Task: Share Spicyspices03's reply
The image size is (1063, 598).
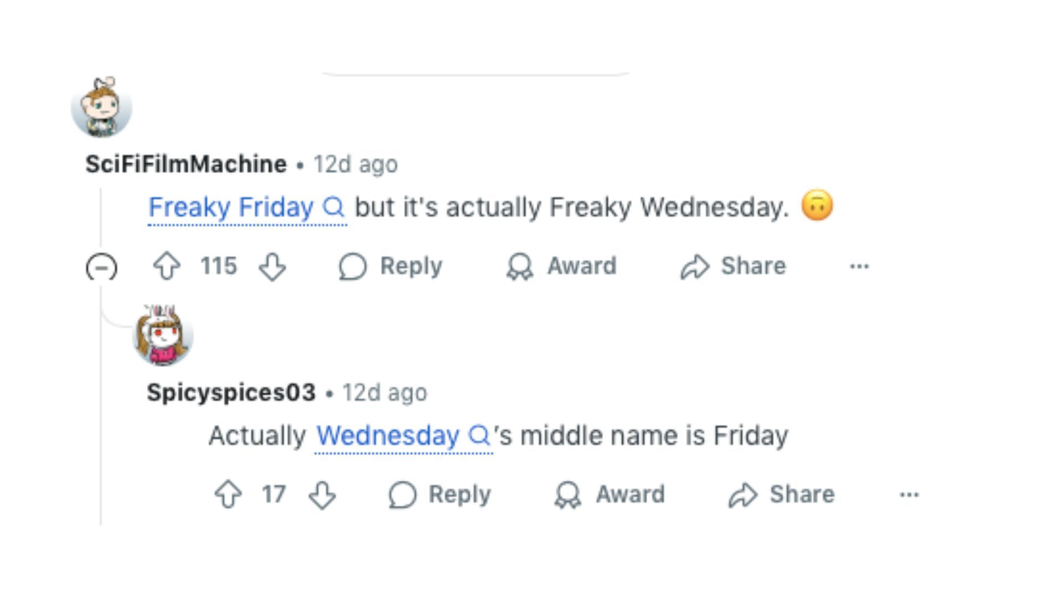Action: tap(782, 494)
